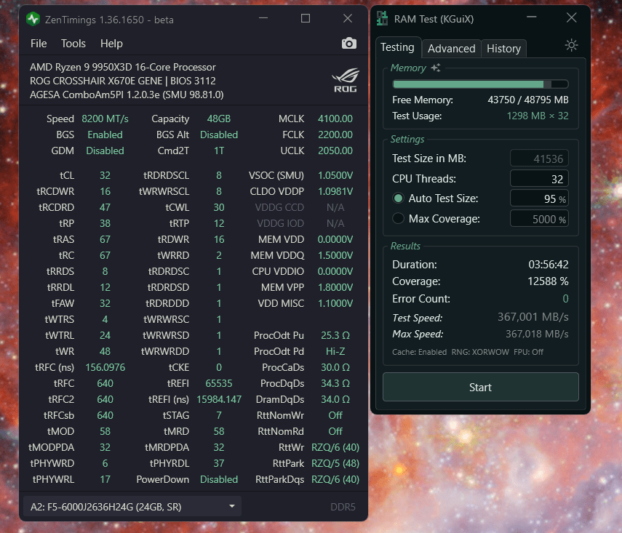
Task: Click the RAM Test app icon
Action: tap(383, 19)
